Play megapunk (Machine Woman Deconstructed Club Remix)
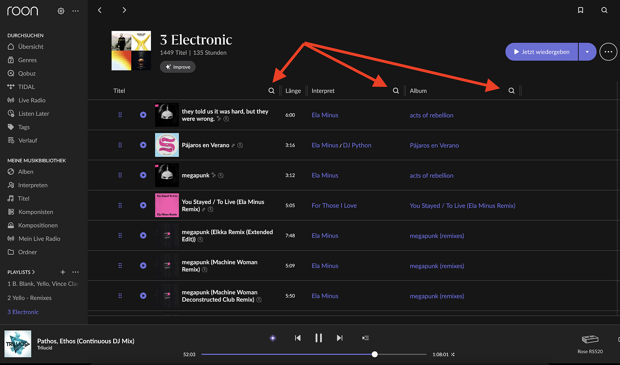620x365 pixels. pos(143,296)
